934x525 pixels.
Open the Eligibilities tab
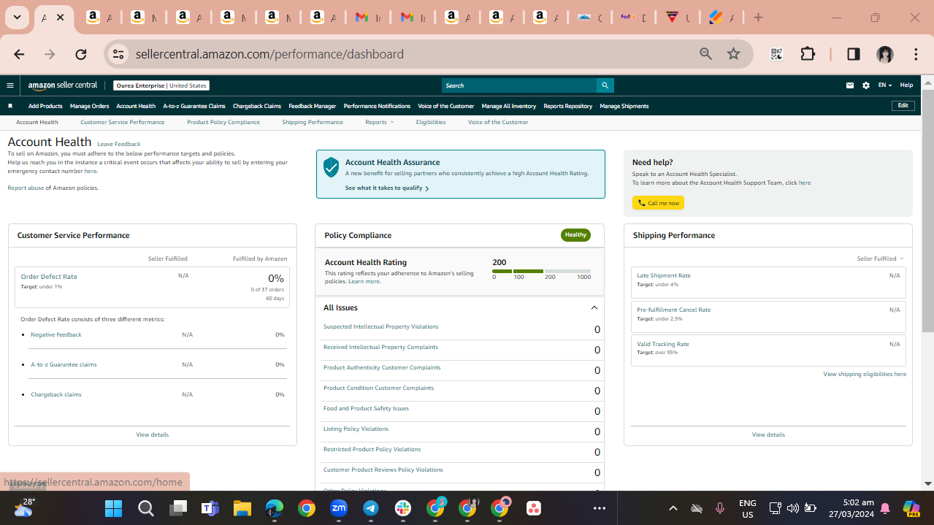click(431, 122)
